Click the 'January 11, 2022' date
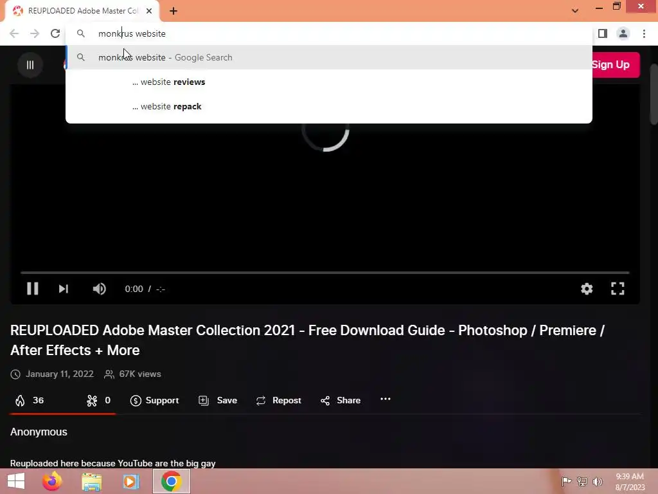 60,374
